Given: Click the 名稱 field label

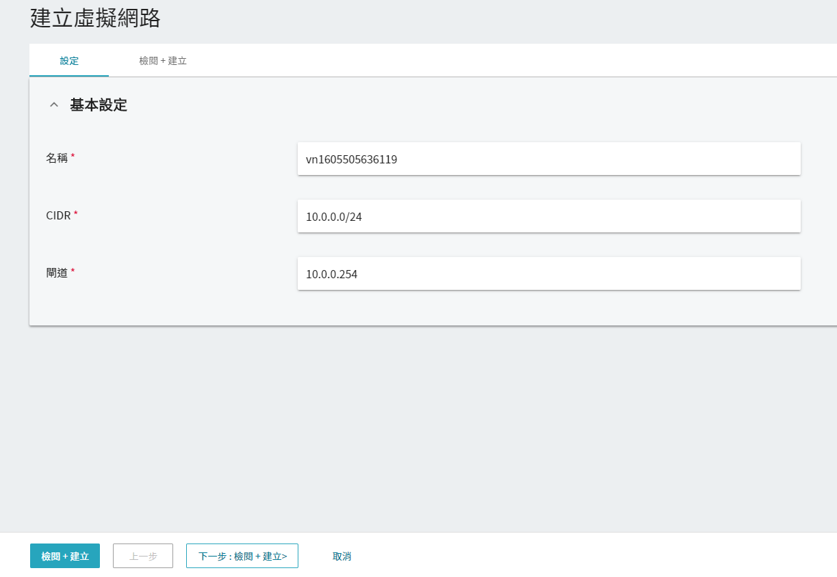Looking at the screenshot, I should click(57, 158).
